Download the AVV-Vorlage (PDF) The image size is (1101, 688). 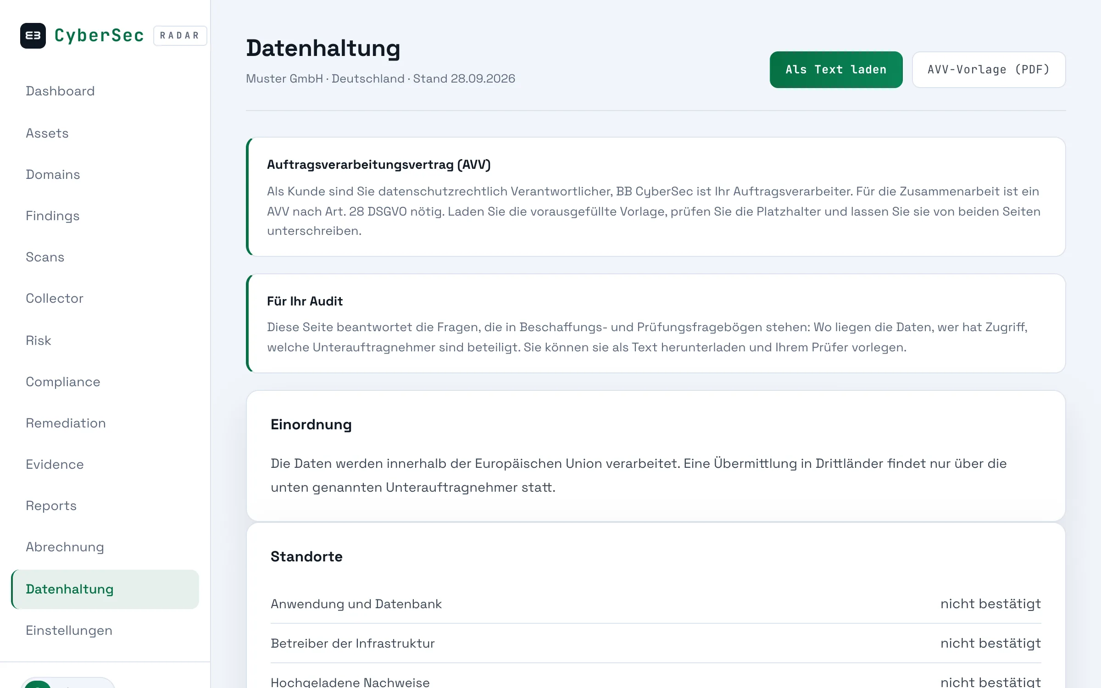point(989,70)
